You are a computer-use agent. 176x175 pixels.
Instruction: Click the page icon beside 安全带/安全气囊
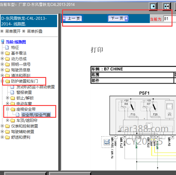[x=17, y=115]
